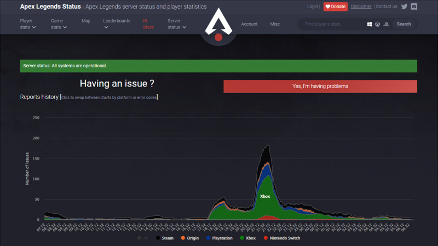
Task: Expand the Game stats dropdown
Action: click(x=59, y=24)
